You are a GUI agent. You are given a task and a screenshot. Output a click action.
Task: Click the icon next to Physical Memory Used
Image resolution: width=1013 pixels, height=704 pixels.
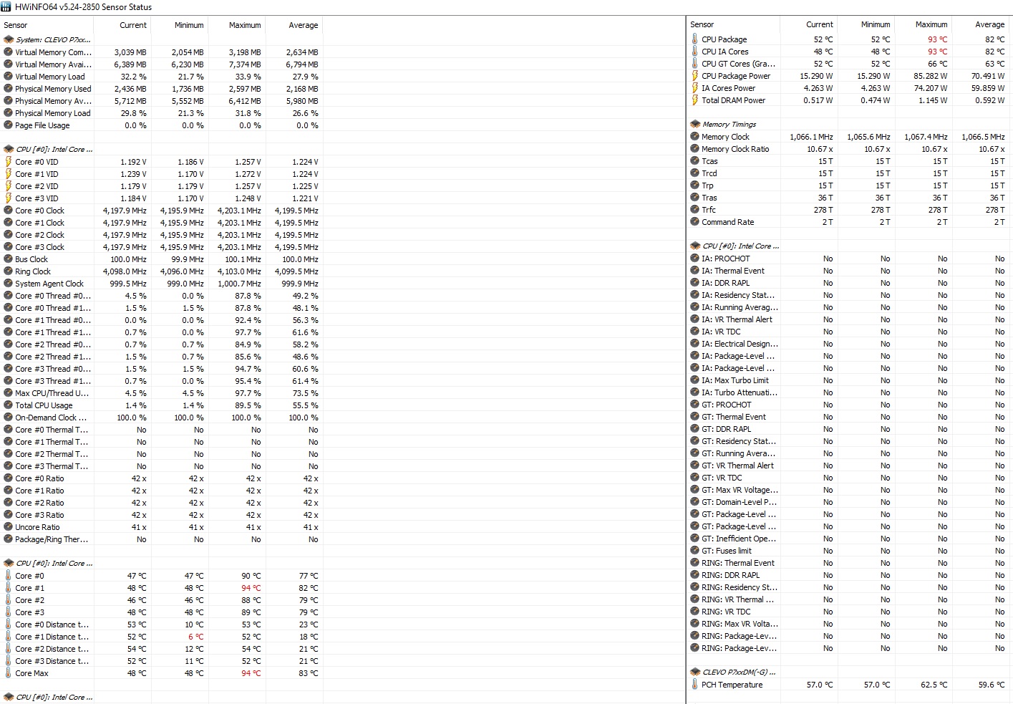pyautogui.click(x=9, y=88)
